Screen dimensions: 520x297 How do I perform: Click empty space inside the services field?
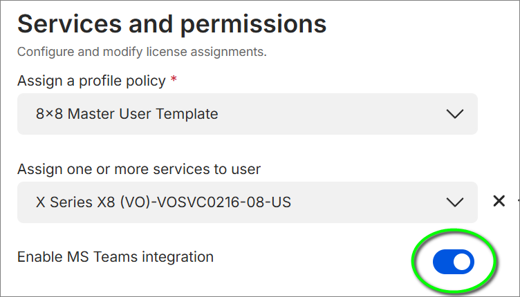pyautogui.click(x=368, y=202)
